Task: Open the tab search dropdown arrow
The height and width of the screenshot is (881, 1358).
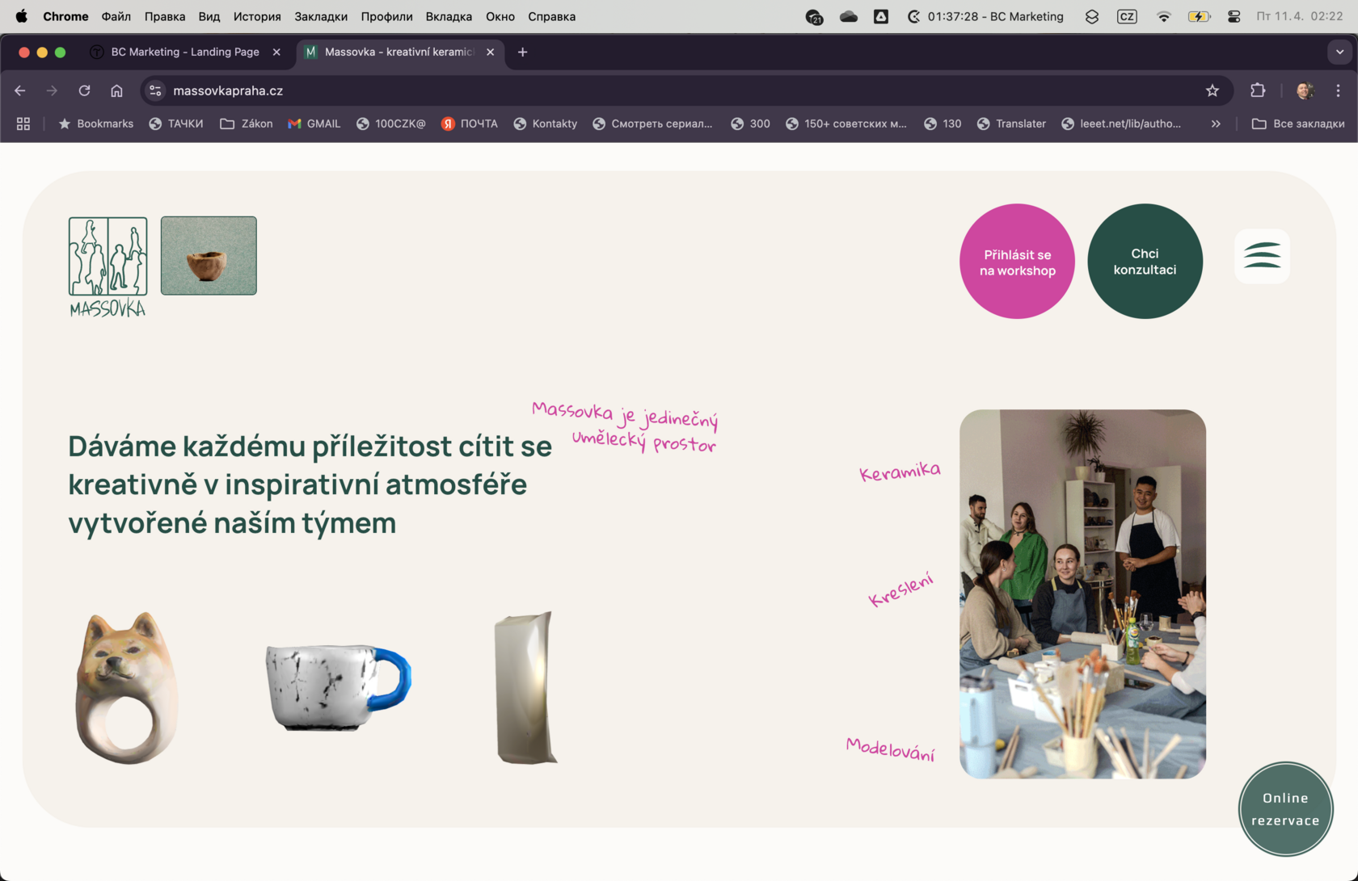Action: pos(1339,52)
